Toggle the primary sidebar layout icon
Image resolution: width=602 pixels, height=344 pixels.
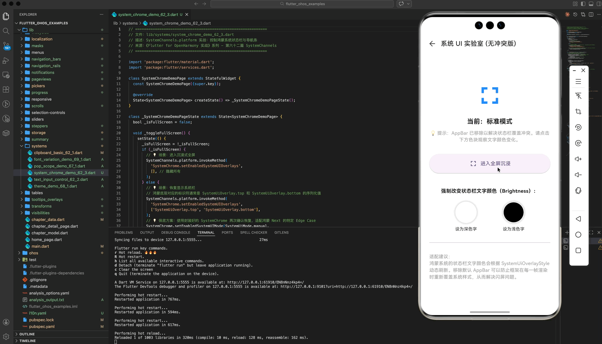pyautogui.click(x=583, y=4)
